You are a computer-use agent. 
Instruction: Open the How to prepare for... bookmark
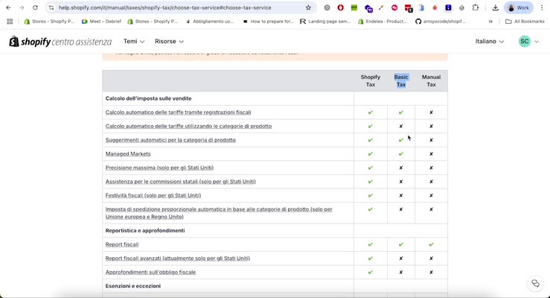point(268,22)
